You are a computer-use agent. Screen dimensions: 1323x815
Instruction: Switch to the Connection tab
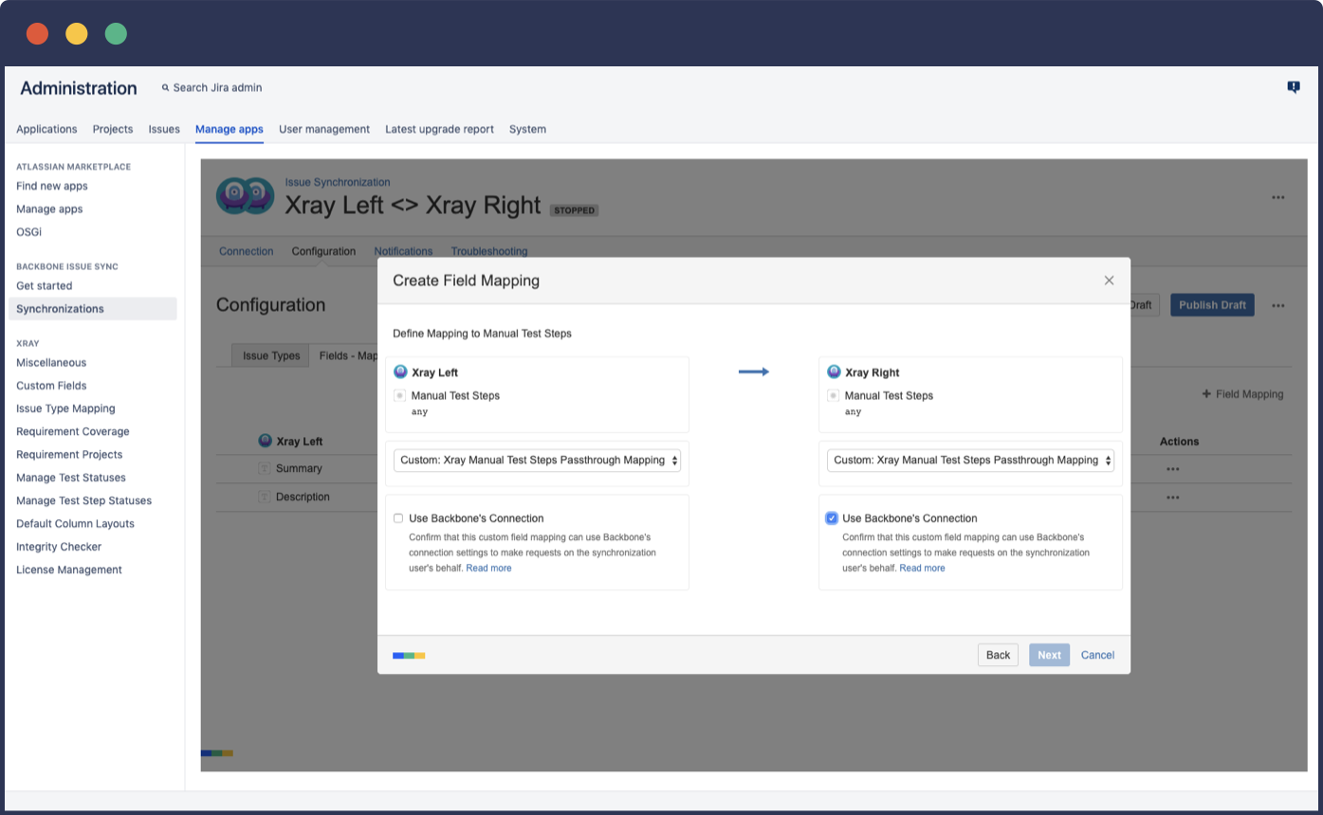point(246,251)
